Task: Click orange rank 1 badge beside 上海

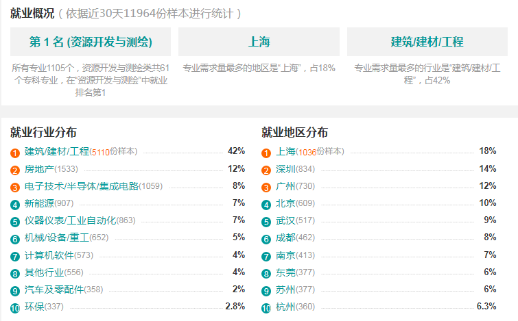Action: click(266, 153)
